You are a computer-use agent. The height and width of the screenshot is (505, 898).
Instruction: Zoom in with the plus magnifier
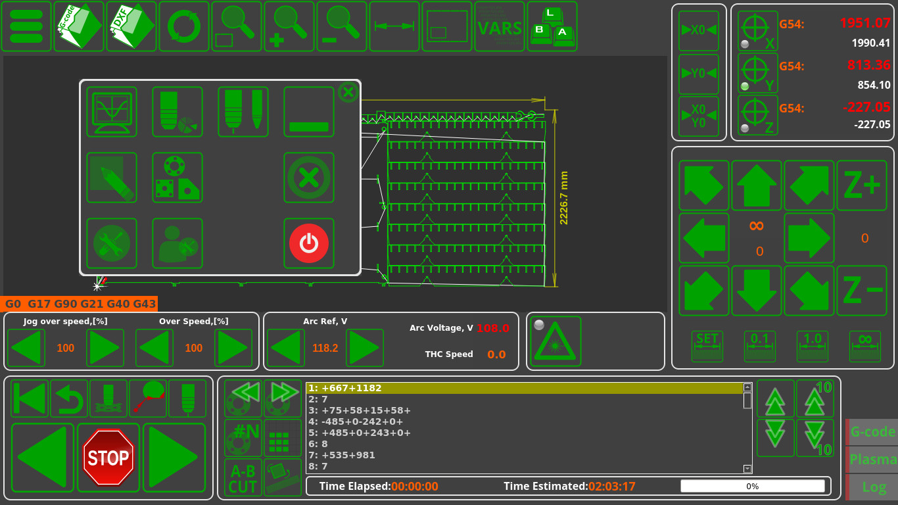[289, 26]
